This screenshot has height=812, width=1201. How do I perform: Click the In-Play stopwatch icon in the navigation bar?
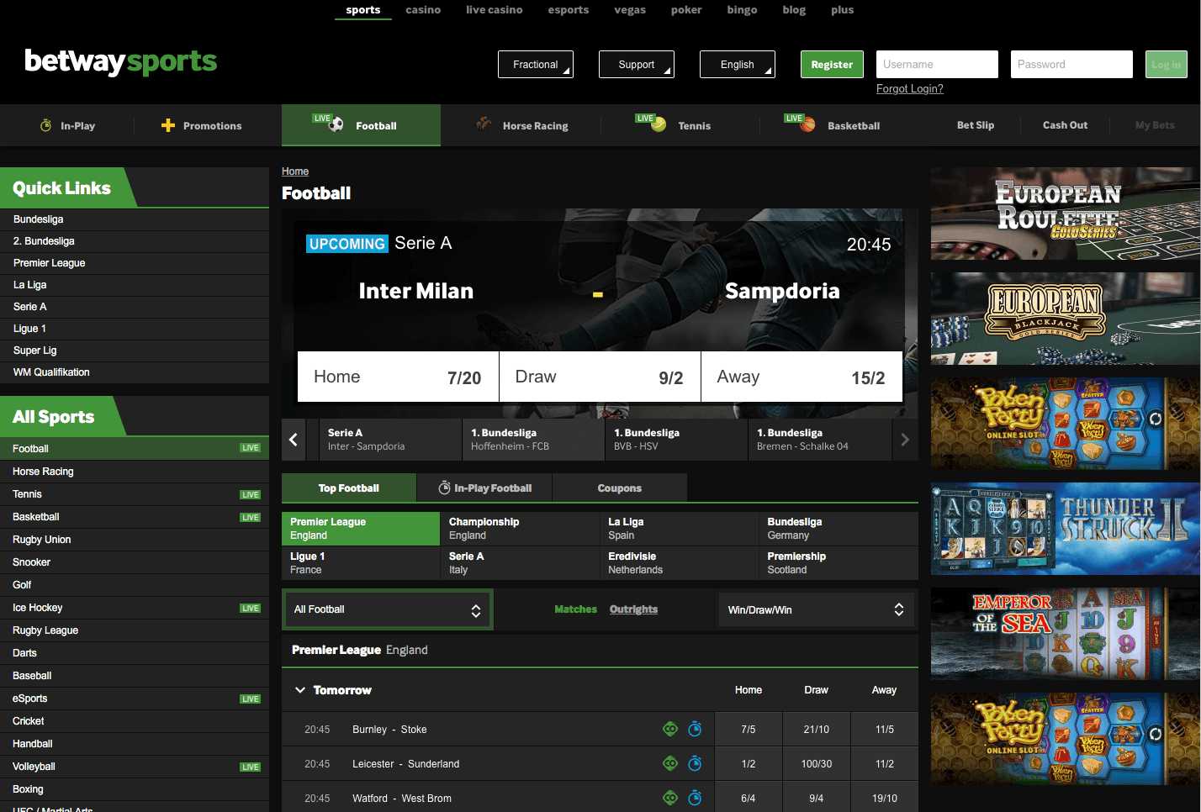(46, 125)
